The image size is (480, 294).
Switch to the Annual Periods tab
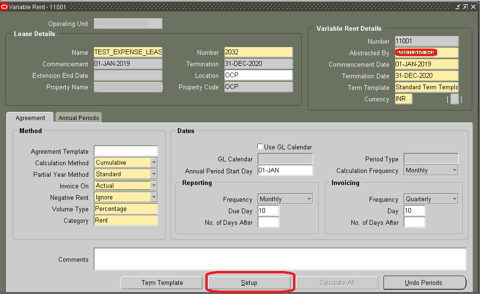78,117
